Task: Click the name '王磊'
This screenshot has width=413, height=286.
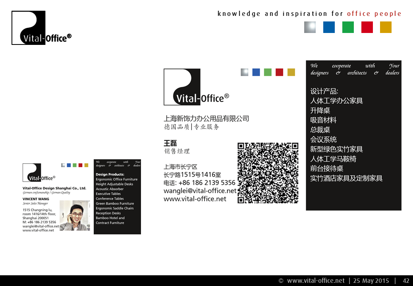Action: point(170,143)
